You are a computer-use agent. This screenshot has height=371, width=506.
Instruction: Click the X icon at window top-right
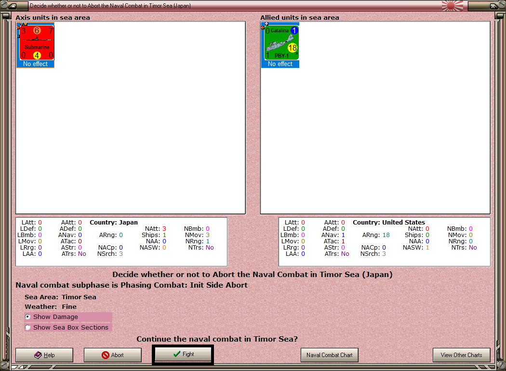[493, 5]
